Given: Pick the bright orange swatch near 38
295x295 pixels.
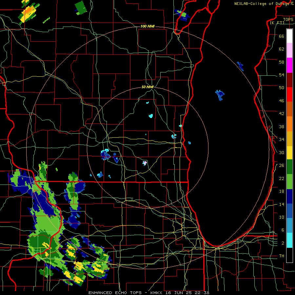Looking at the screenshot, I should point(289,124).
